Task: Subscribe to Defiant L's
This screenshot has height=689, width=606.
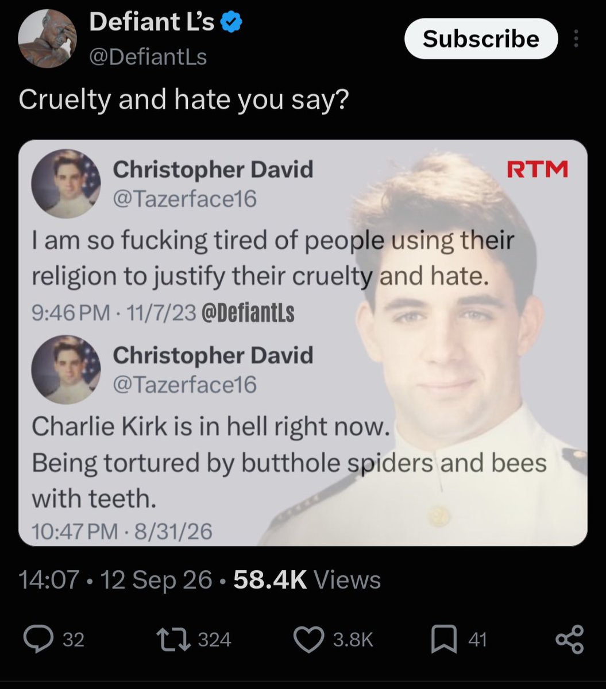Action: [481, 39]
